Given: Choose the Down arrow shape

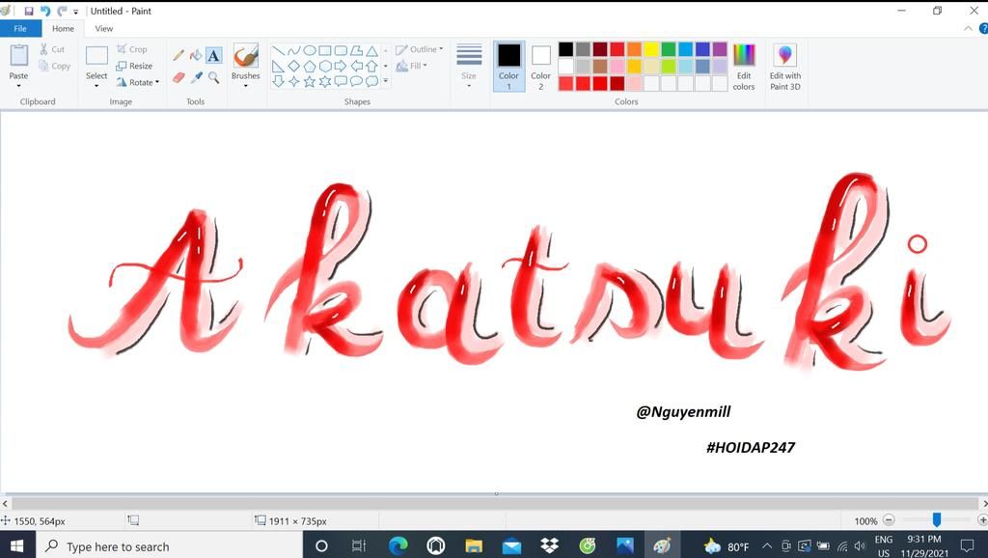Looking at the screenshot, I should pyautogui.click(x=278, y=81).
